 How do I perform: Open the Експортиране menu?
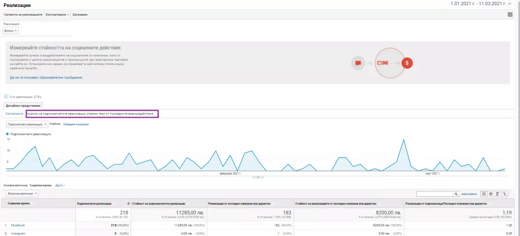click(x=58, y=14)
